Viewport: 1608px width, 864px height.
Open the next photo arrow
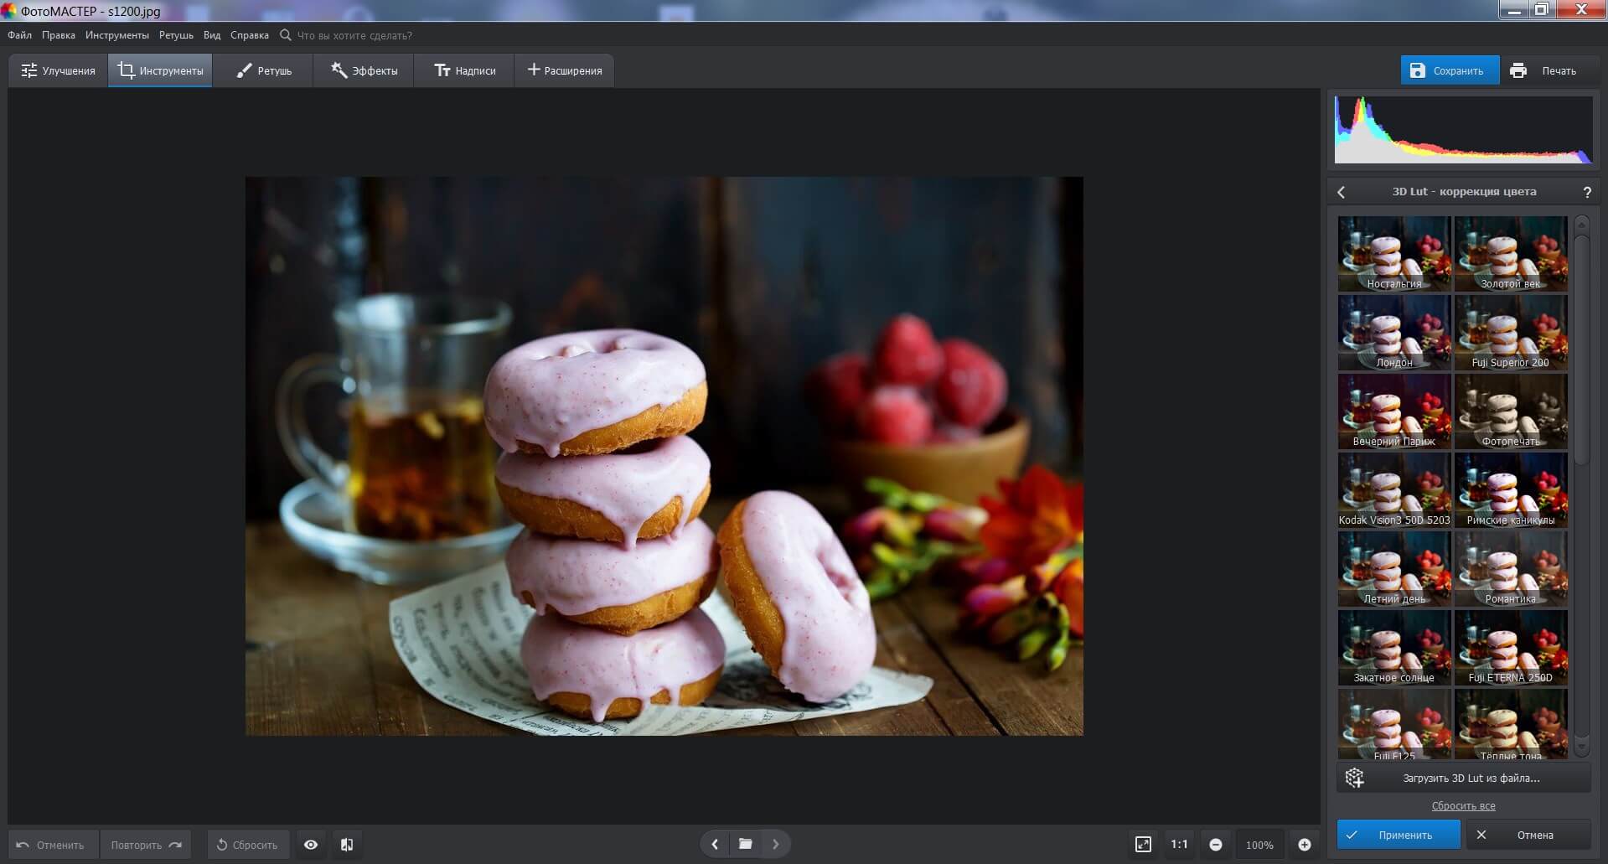[776, 845]
